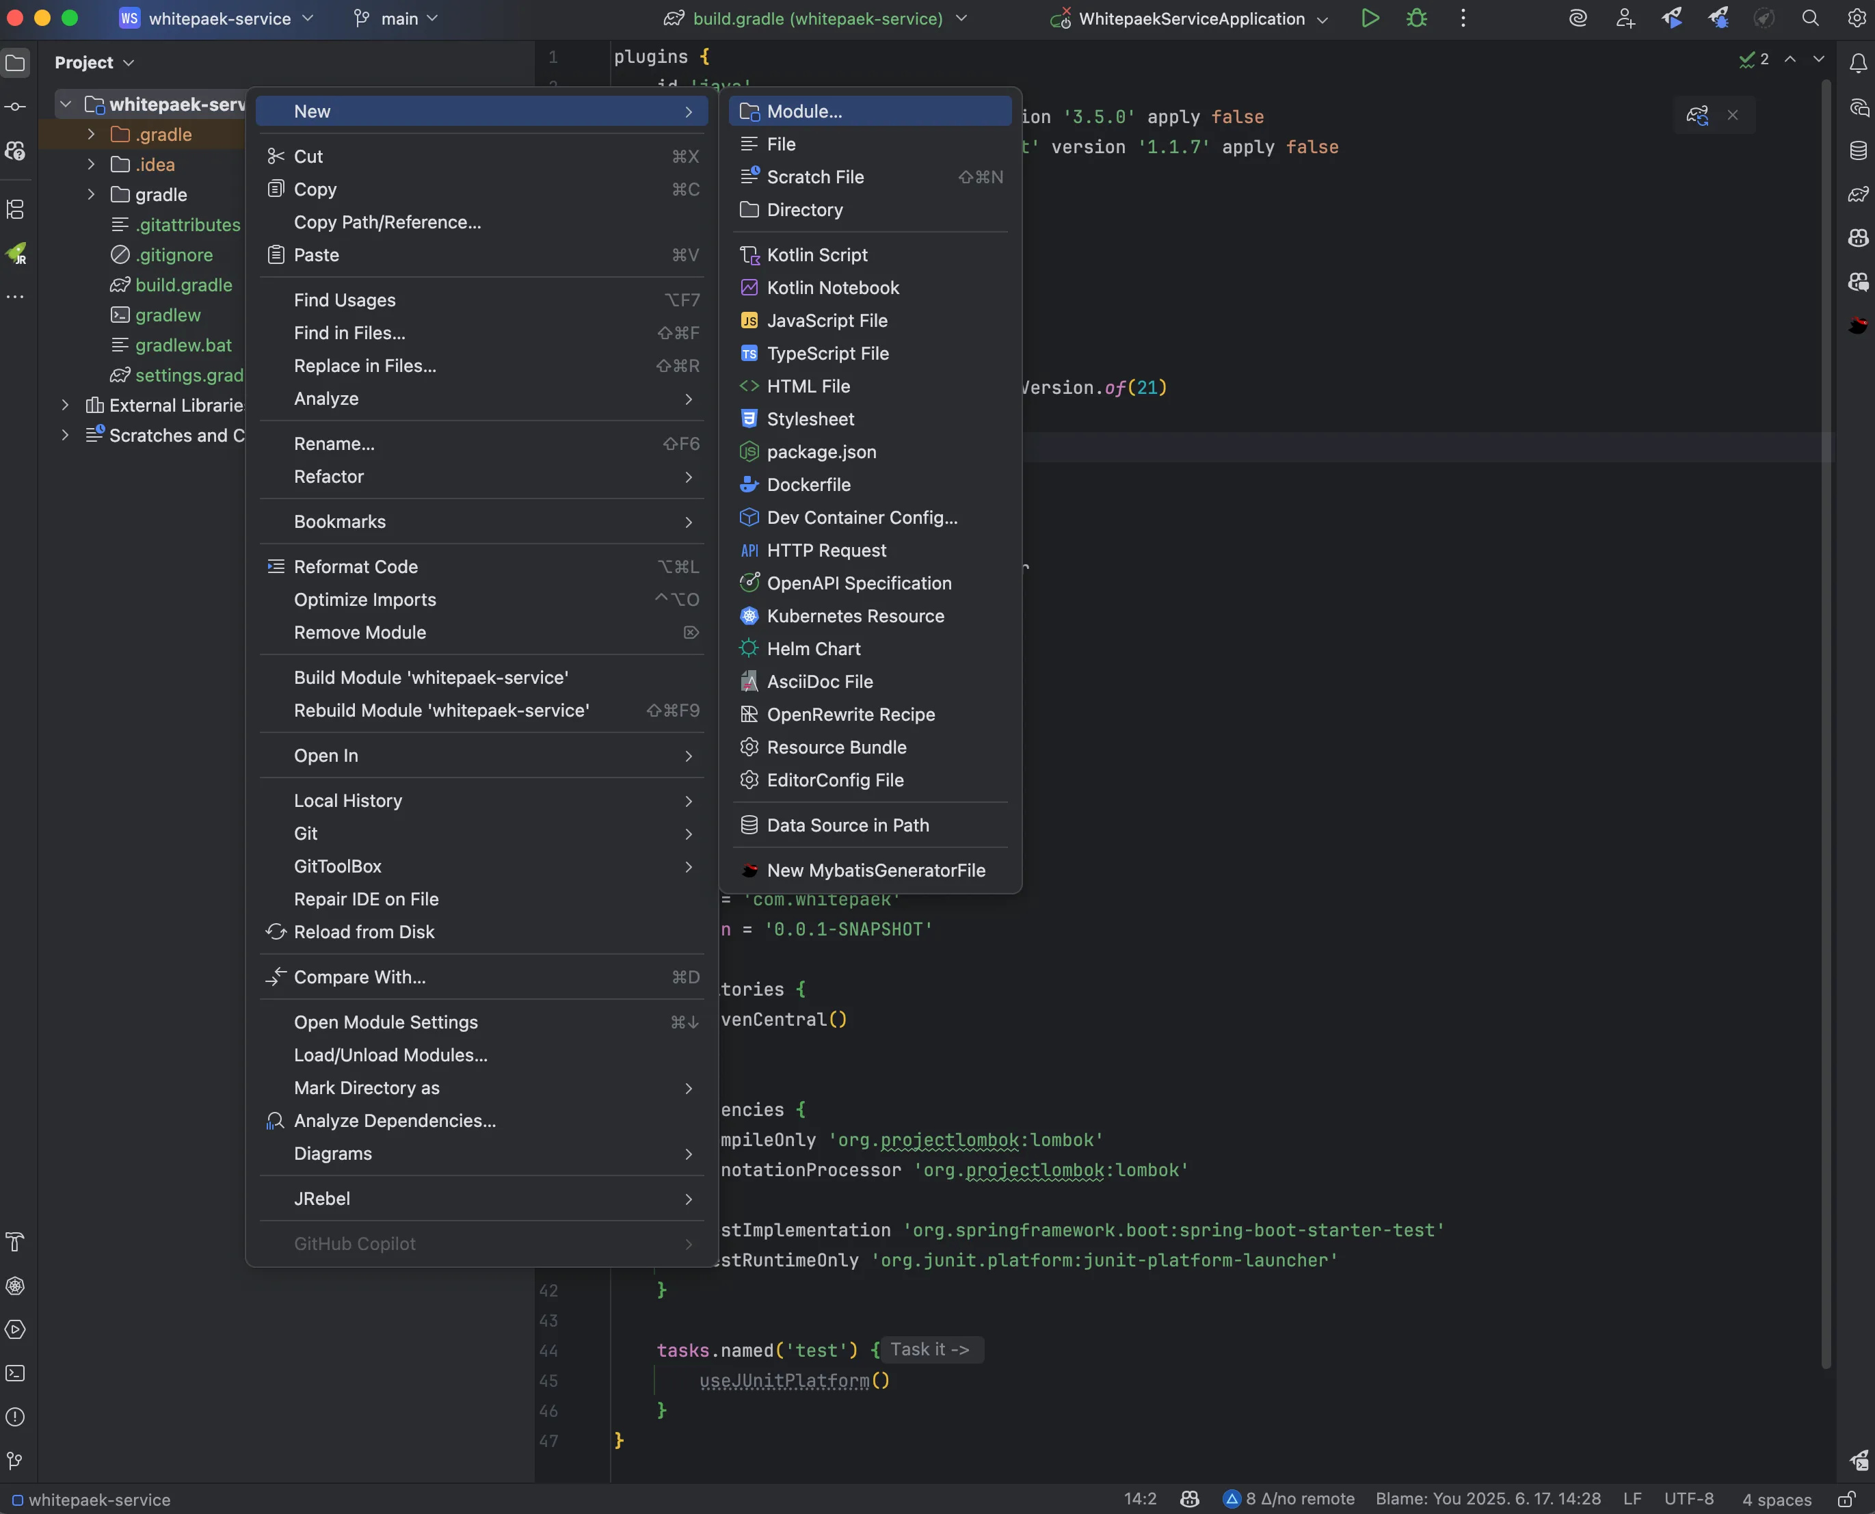Expand External Libraries node
The height and width of the screenshot is (1514, 1875).
tap(64, 405)
